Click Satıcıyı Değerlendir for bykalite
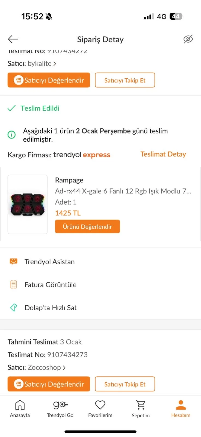The height and width of the screenshot is (437, 201). (x=49, y=80)
